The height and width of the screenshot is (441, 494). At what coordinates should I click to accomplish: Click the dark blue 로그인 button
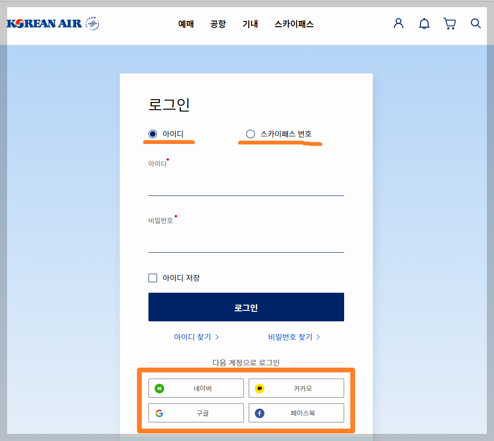click(246, 307)
